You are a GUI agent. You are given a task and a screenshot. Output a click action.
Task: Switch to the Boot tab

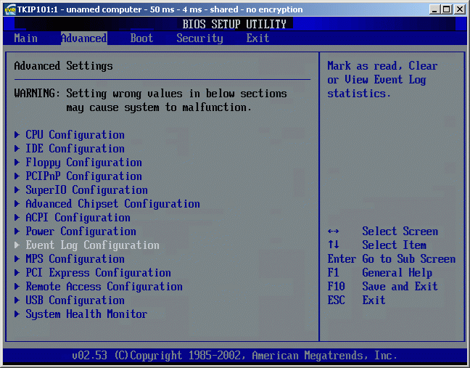[x=141, y=38]
